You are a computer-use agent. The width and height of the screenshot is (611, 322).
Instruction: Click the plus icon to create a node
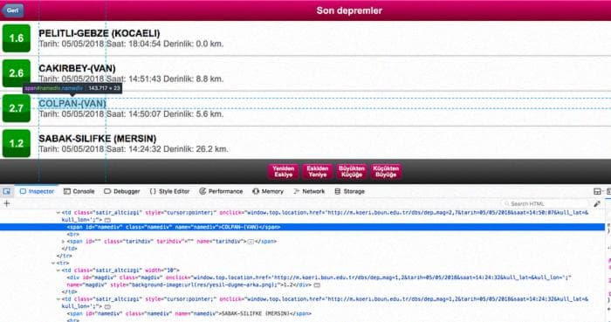point(7,203)
